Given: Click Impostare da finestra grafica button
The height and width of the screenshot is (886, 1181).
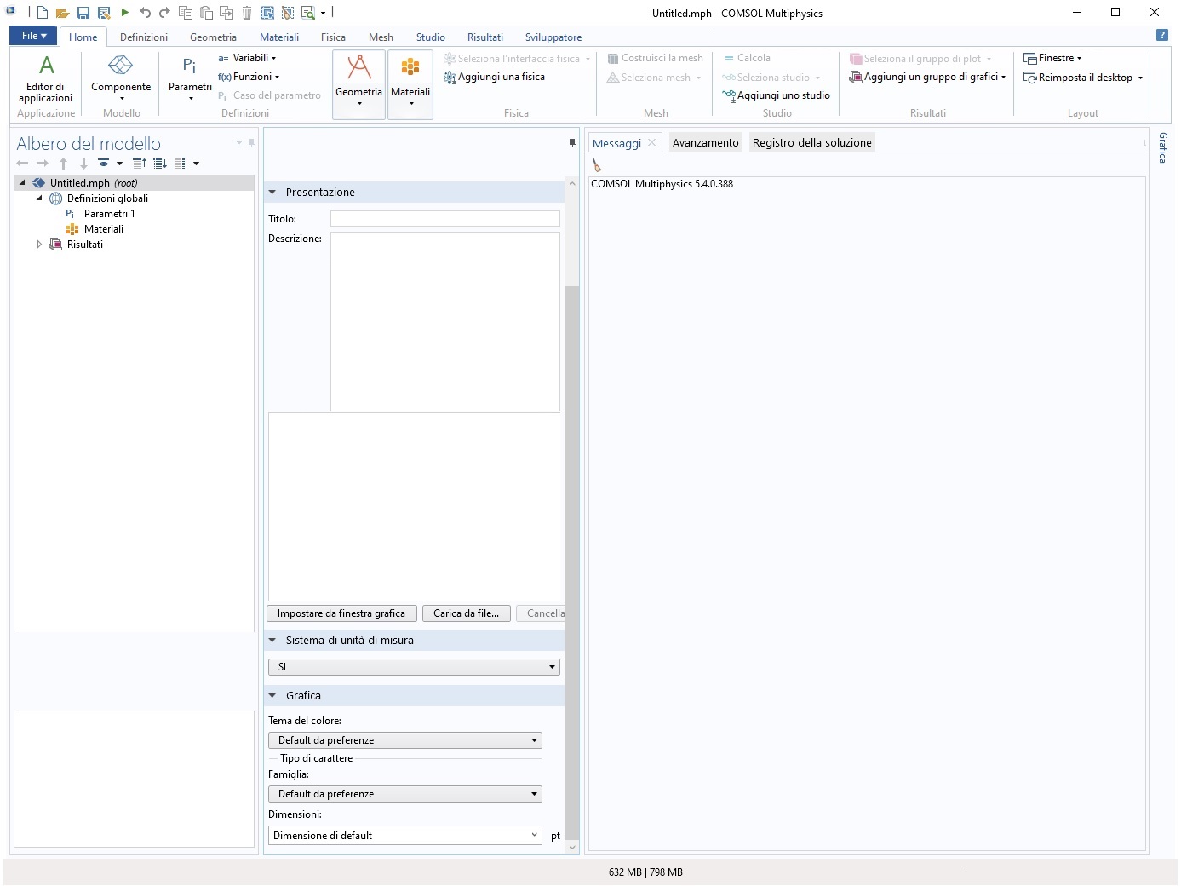Looking at the screenshot, I should tap(341, 613).
